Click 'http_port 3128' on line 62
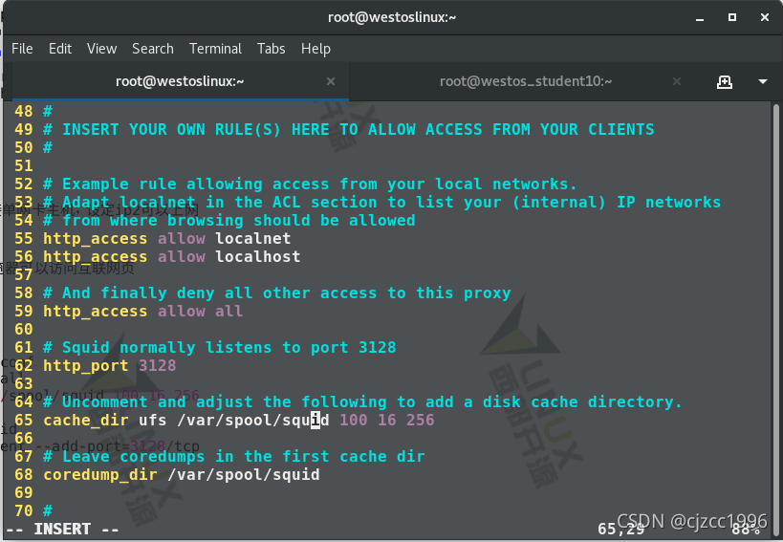 109,365
